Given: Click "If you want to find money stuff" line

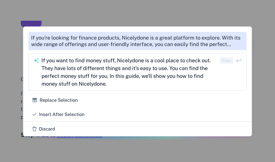Looking at the screenshot, I should click(x=79, y=61).
